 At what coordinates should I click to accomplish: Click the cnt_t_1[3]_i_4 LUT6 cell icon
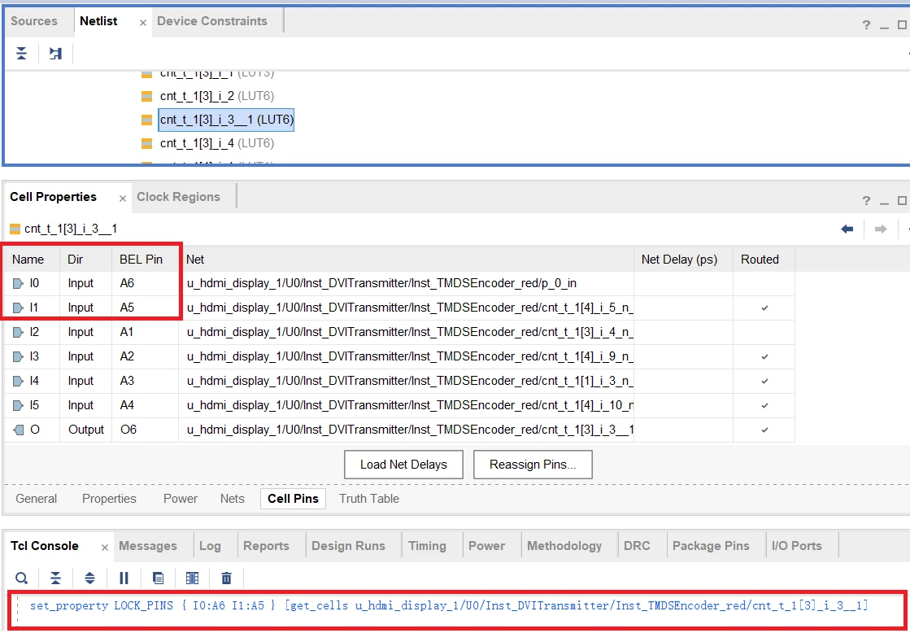(147, 143)
